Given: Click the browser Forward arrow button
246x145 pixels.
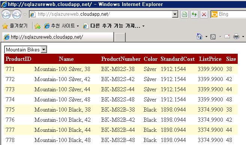Looking at the screenshot, I should point(16,14).
